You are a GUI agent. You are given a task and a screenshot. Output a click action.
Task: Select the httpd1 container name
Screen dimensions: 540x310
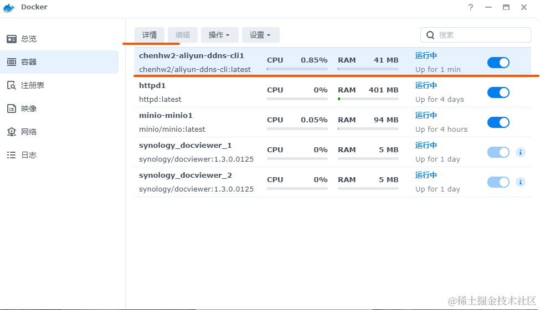[x=152, y=86]
